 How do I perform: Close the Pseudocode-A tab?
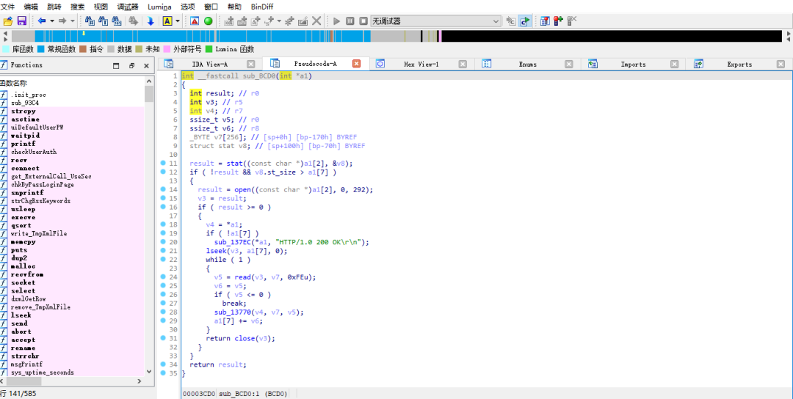(357, 64)
